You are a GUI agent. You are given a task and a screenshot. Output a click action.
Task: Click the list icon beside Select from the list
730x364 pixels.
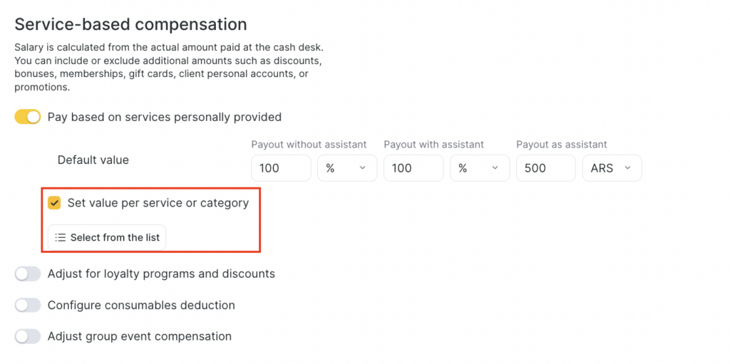tap(61, 238)
